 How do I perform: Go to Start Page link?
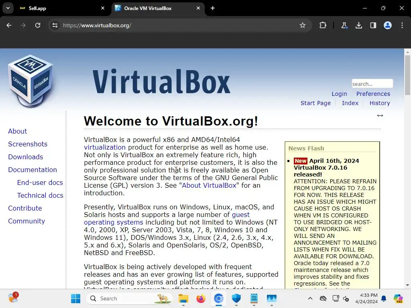[315, 103]
